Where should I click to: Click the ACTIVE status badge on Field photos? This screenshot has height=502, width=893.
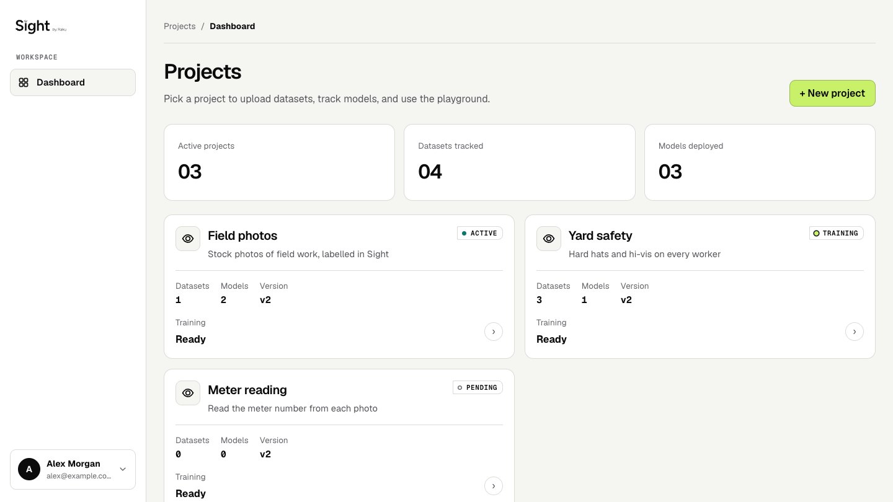(x=480, y=233)
